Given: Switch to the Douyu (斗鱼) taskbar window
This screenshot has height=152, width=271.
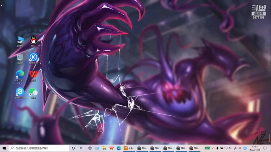Looking at the screenshot, I should tap(129, 148).
